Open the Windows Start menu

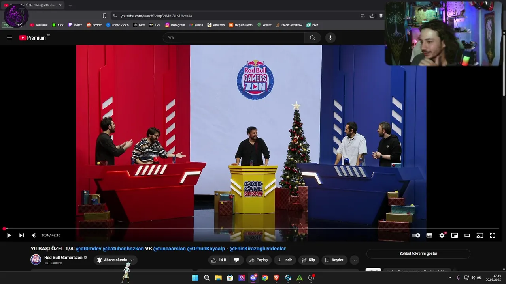[195, 278]
